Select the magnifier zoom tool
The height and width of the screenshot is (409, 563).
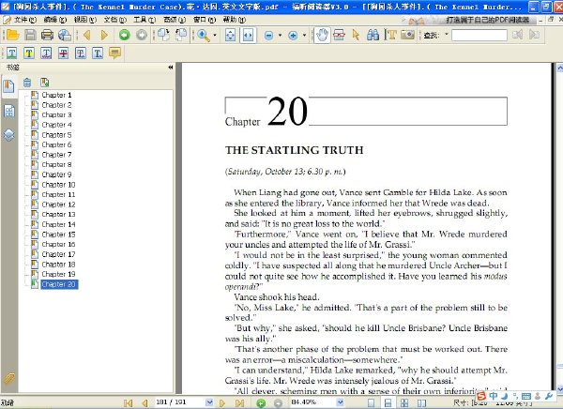point(204,36)
